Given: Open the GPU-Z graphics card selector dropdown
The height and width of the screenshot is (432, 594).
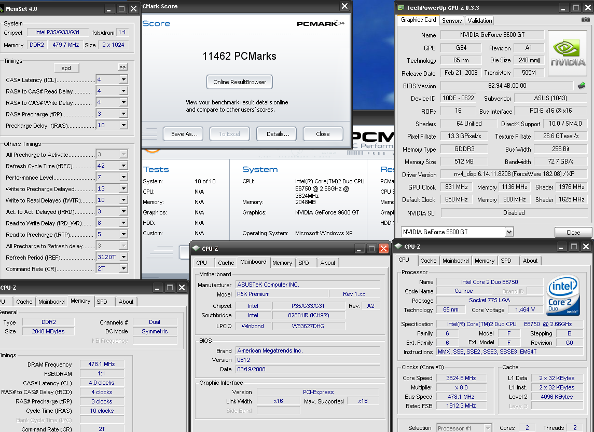Looking at the screenshot, I should click(x=509, y=232).
